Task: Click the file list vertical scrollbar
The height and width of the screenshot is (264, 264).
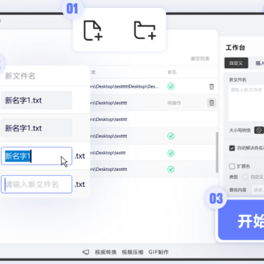Action: pyautogui.click(x=216, y=153)
